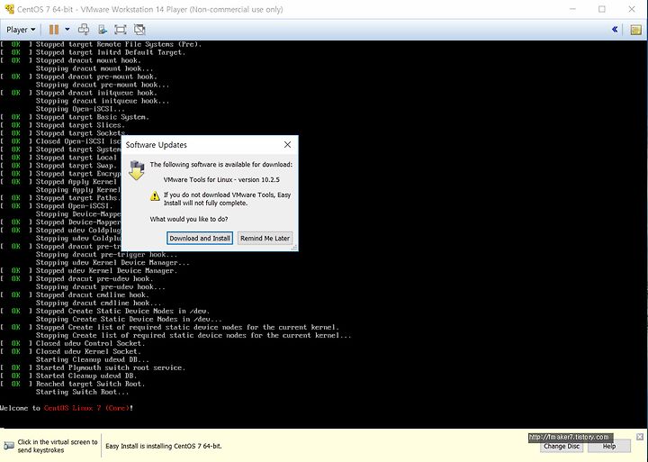The image size is (648, 462).
Task: Click the keyboard hint icon at bottom left
Action: click(9, 446)
